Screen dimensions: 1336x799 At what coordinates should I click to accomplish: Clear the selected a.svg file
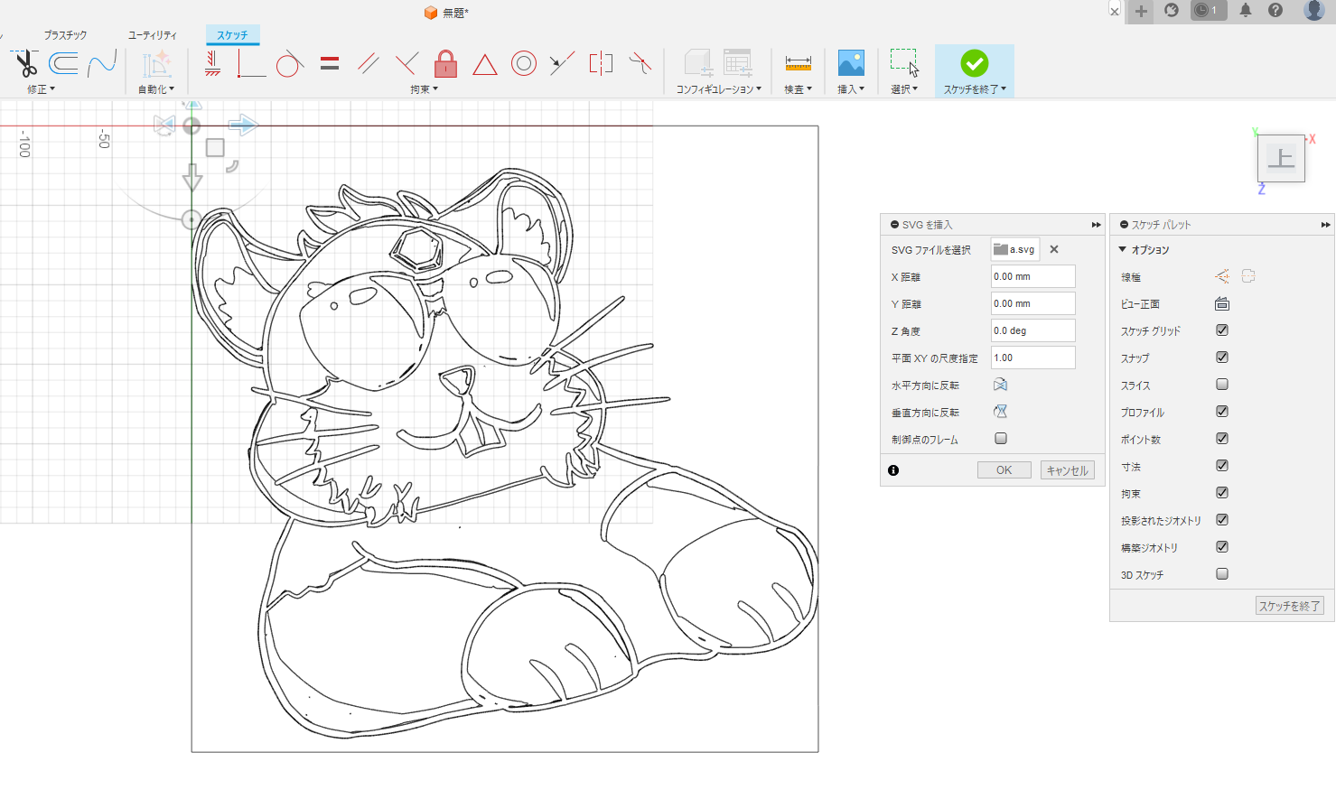(1054, 249)
